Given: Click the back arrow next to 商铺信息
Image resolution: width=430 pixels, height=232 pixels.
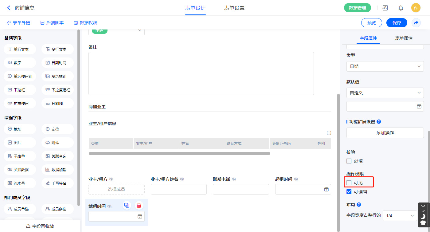Looking at the screenshot, I should coord(9,8).
